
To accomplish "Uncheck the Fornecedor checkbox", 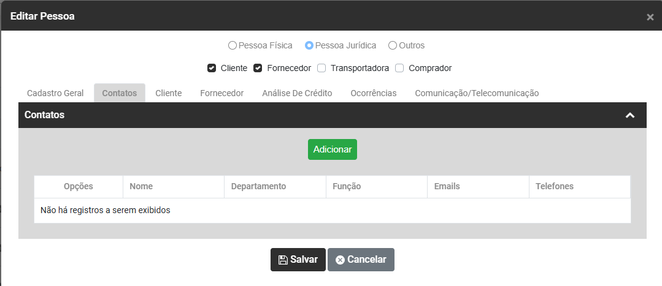I will coord(258,68).
